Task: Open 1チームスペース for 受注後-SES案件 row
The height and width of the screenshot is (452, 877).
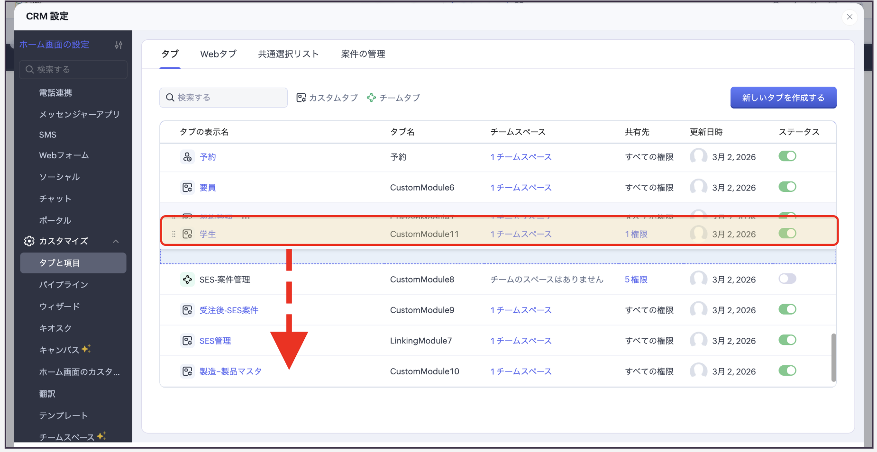Action: point(521,310)
